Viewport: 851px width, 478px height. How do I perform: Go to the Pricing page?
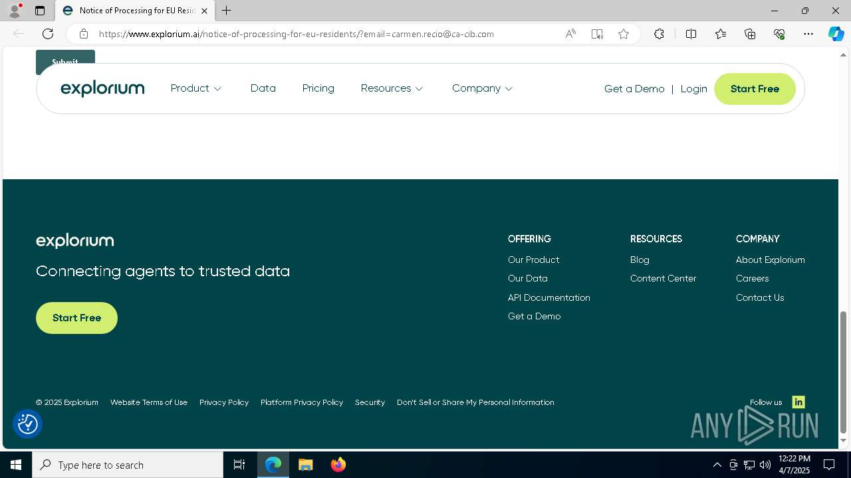click(318, 88)
